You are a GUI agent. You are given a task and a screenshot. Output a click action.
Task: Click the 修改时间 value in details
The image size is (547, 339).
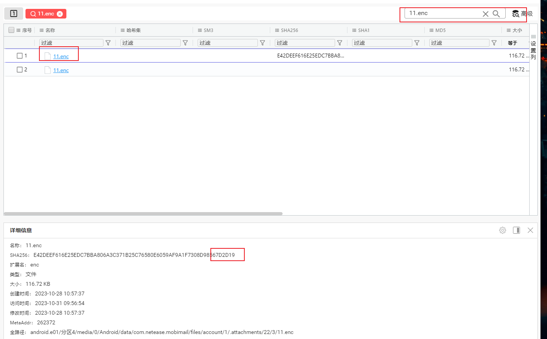click(x=60, y=313)
